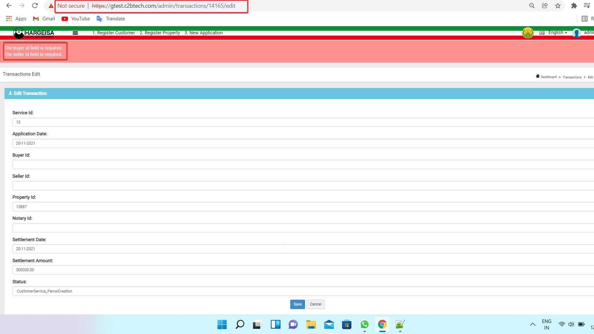The height and width of the screenshot is (334, 594).
Task: Open the Mail app in taskbar
Action: pos(329,324)
